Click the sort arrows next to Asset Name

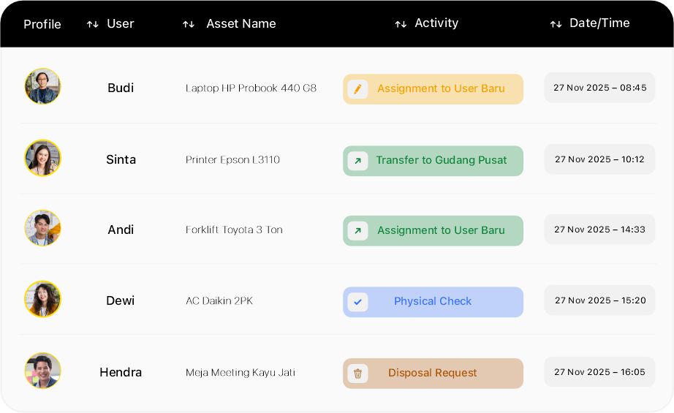click(189, 24)
